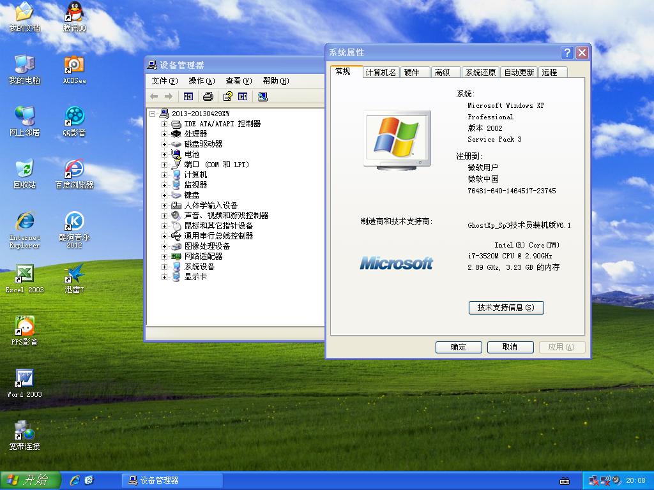Select the 显示卡 tree item
Image resolution: width=654 pixels, height=490 pixels.
[195, 277]
